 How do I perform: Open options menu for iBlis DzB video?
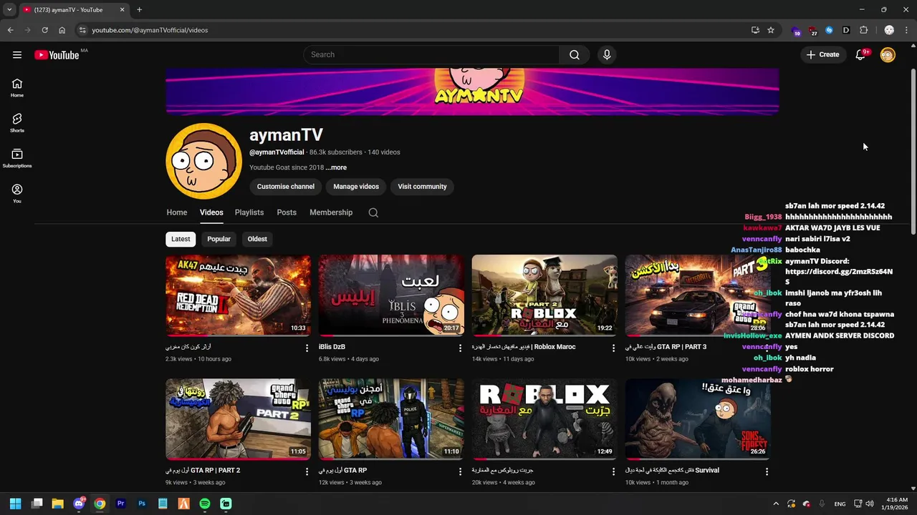460,348
